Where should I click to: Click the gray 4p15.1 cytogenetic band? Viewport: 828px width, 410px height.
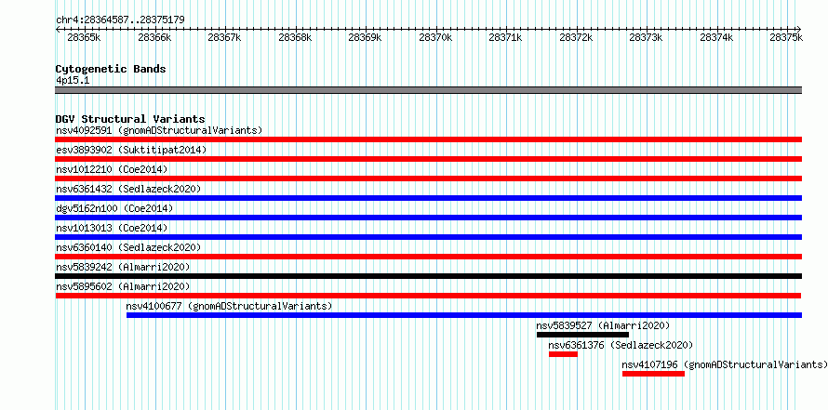point(428,90)
